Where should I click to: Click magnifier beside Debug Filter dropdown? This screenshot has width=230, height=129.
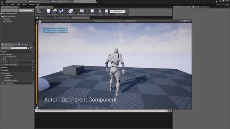pyautogui.click(x=127, y=11)
